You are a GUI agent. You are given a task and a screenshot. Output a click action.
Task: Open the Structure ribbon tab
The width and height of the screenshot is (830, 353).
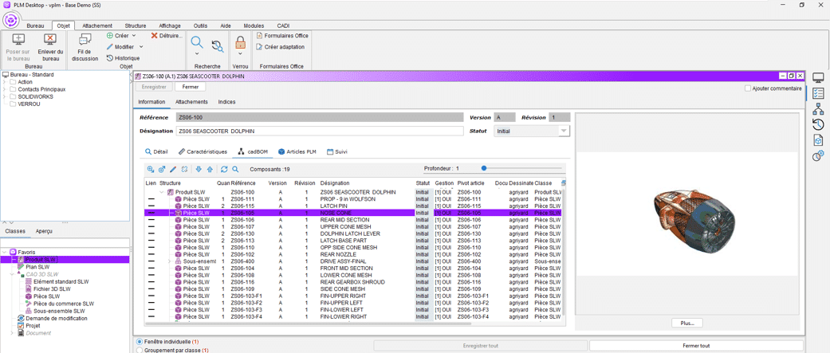click(136, 25)
